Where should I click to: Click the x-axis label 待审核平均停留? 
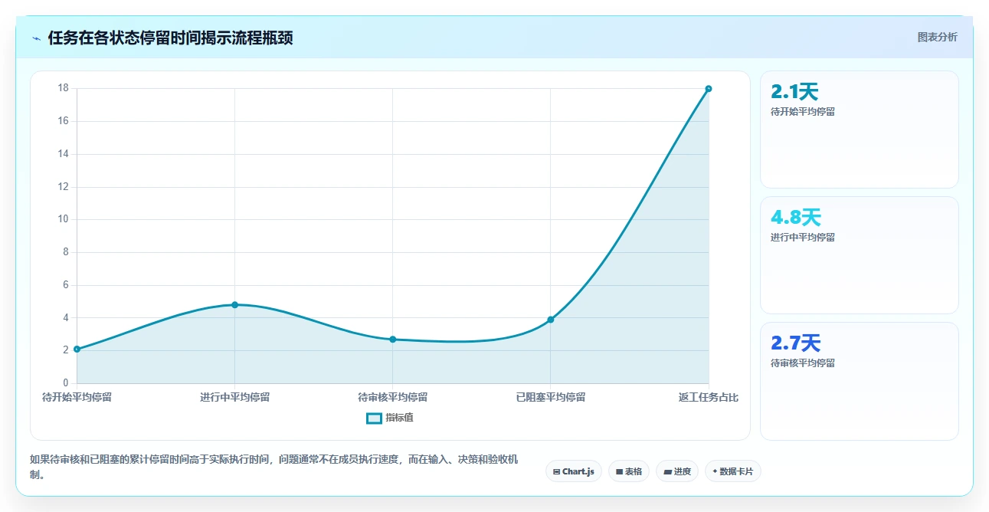(393, 397)
